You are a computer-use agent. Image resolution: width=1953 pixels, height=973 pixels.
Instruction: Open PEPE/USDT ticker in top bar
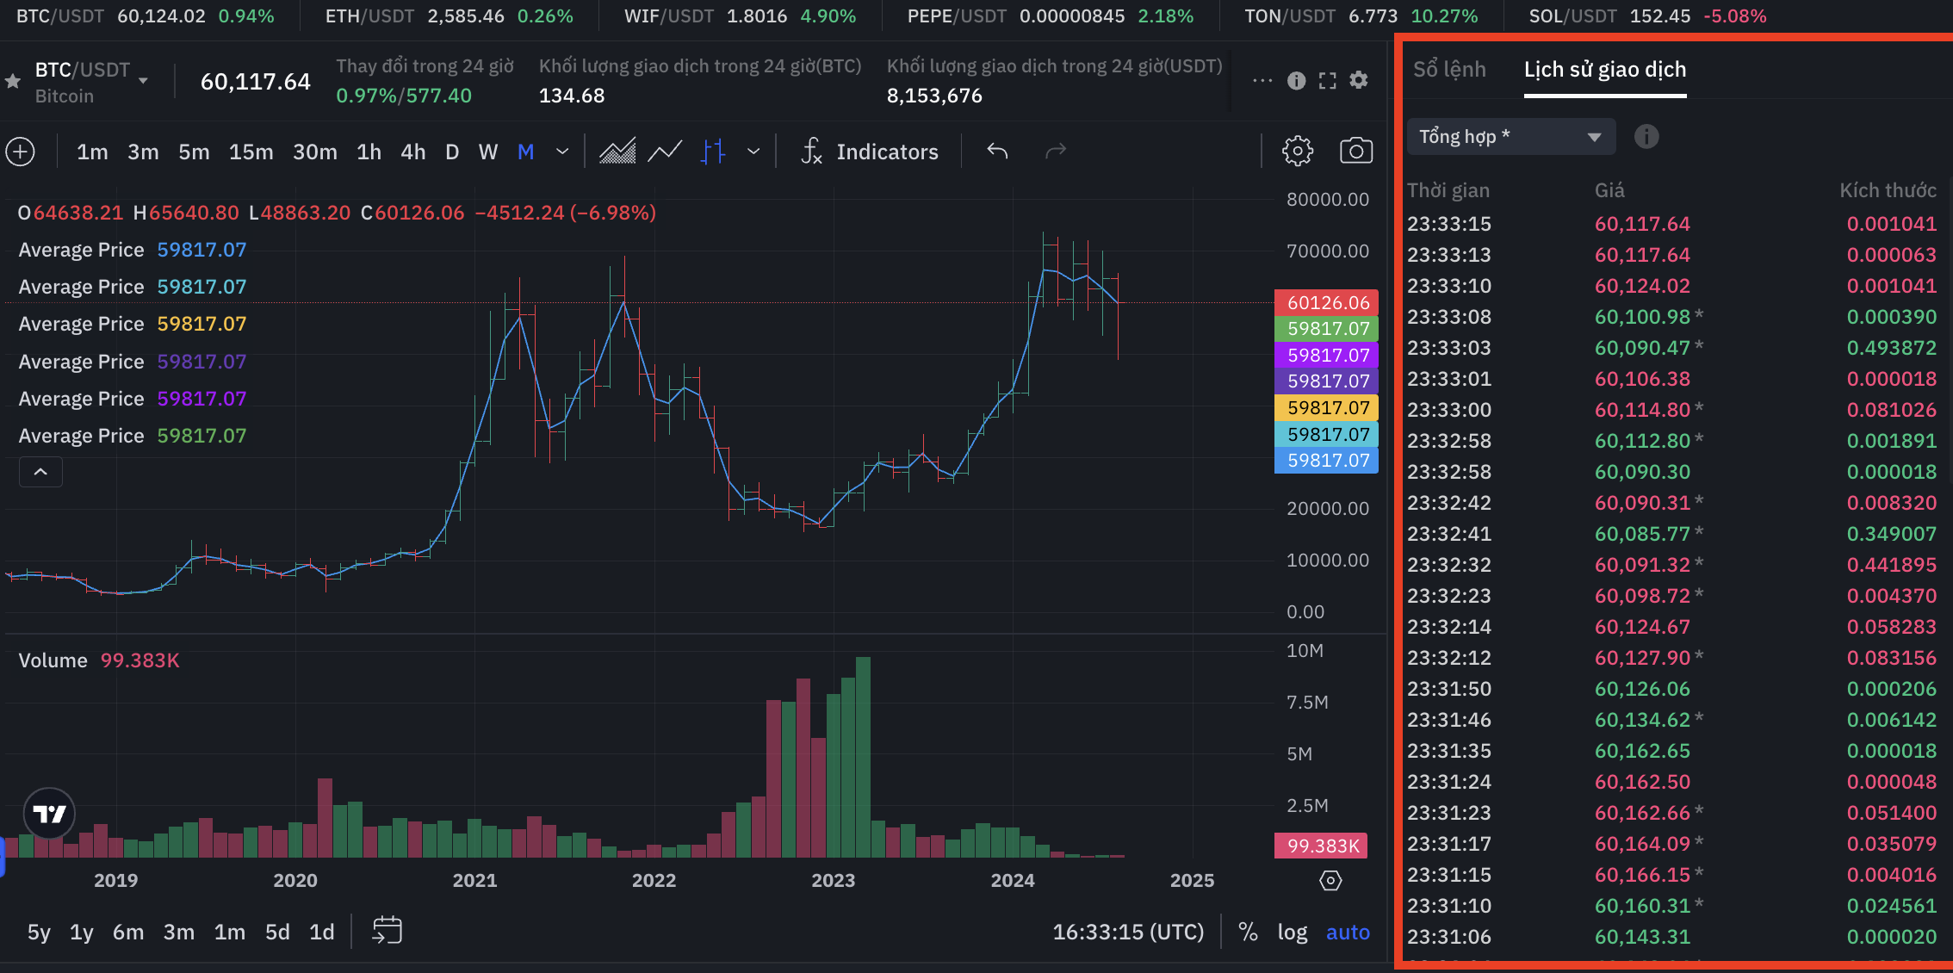1050,16
